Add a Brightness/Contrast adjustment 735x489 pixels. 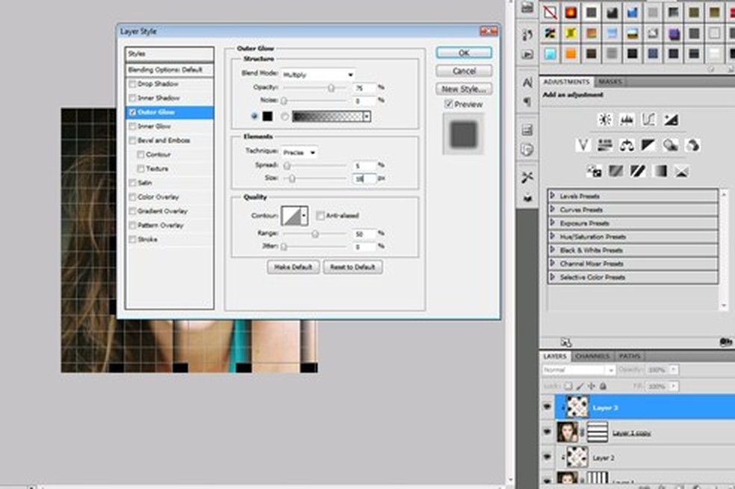tap(605, 119)
